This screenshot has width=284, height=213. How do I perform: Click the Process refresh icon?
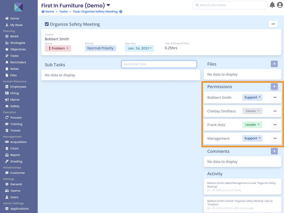(7, 118)
